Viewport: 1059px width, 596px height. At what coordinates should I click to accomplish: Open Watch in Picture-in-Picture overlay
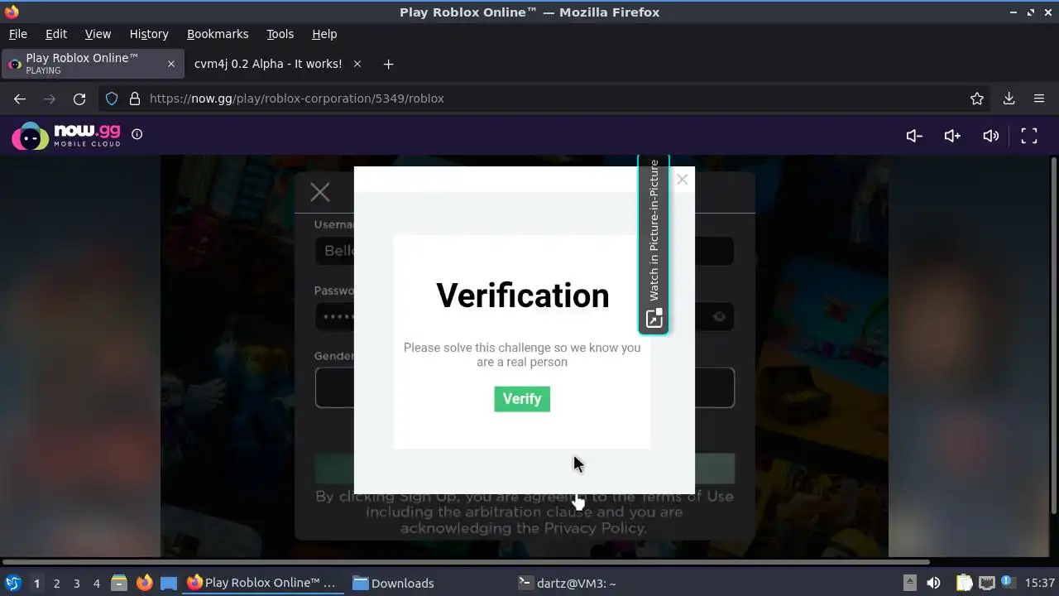(654, 245)
